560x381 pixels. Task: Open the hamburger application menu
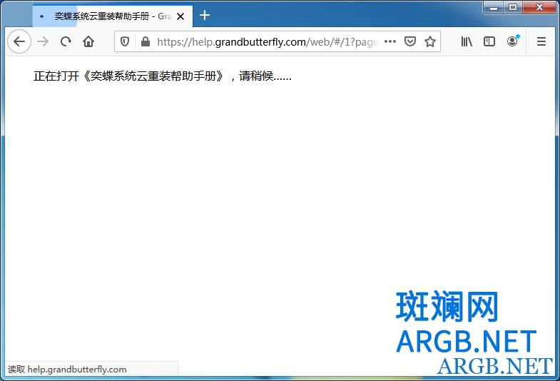click(541, 42)
